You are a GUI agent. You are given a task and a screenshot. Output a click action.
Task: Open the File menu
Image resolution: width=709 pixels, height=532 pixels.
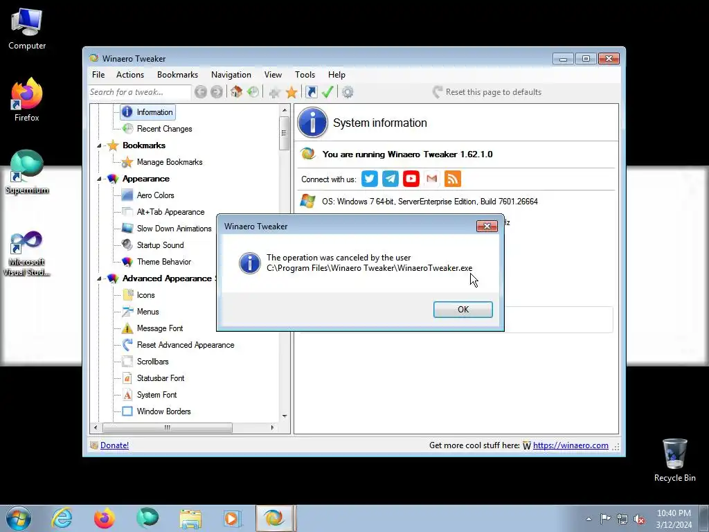pos(98,75)
